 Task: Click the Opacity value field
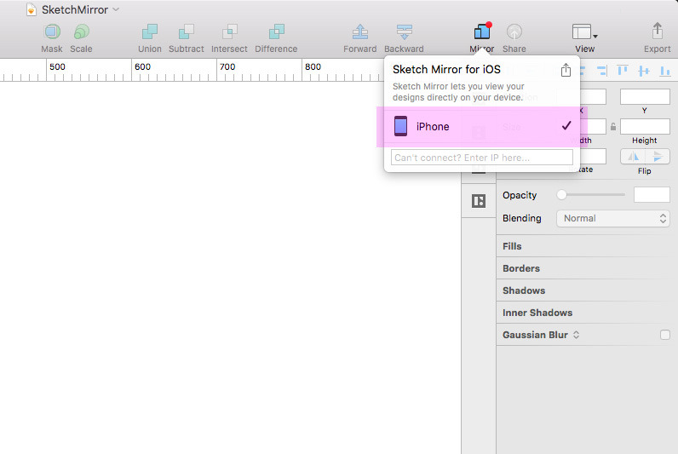tap(652, 194)
